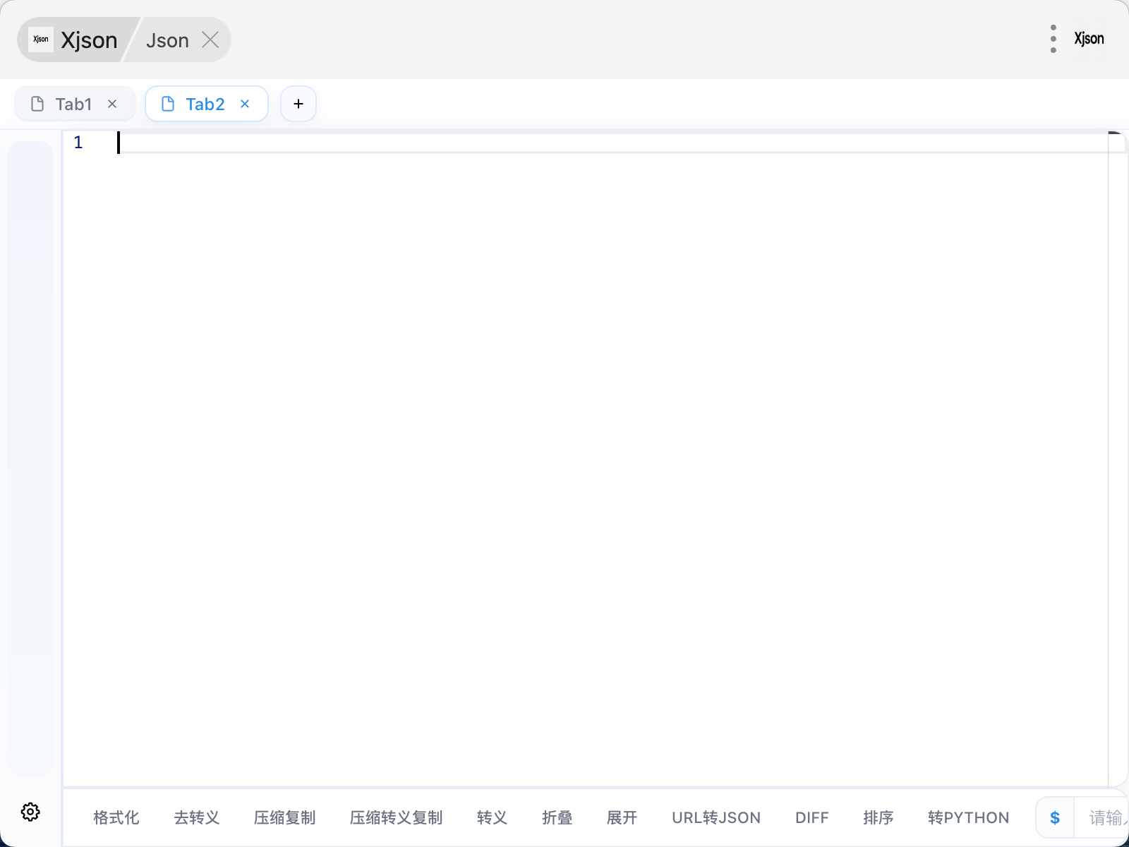The height and width of the screenshot is (847, 1129).
Task: Click the 格式化 format button
Action: tap(116, 817)
